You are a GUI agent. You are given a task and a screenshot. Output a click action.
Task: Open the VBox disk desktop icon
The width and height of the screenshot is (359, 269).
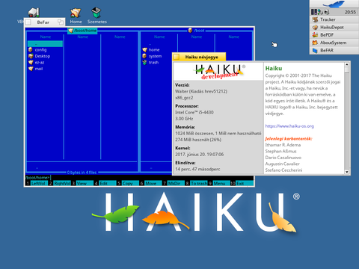(x=33, y=13)
